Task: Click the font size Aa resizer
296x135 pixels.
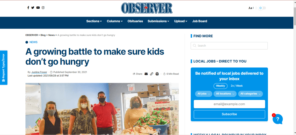Action: coord(251,8)
